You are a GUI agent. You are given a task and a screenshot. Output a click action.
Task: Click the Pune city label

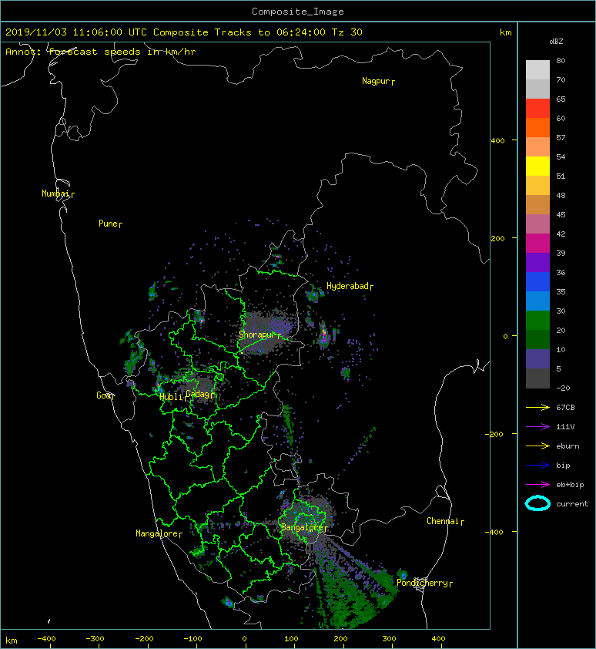[108, 224]
